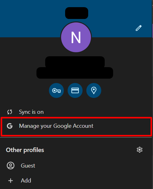The height and width of the screenshot is (189, 153).
Task: Click the pencil icon to customize profile
Action: pos(138,28)
